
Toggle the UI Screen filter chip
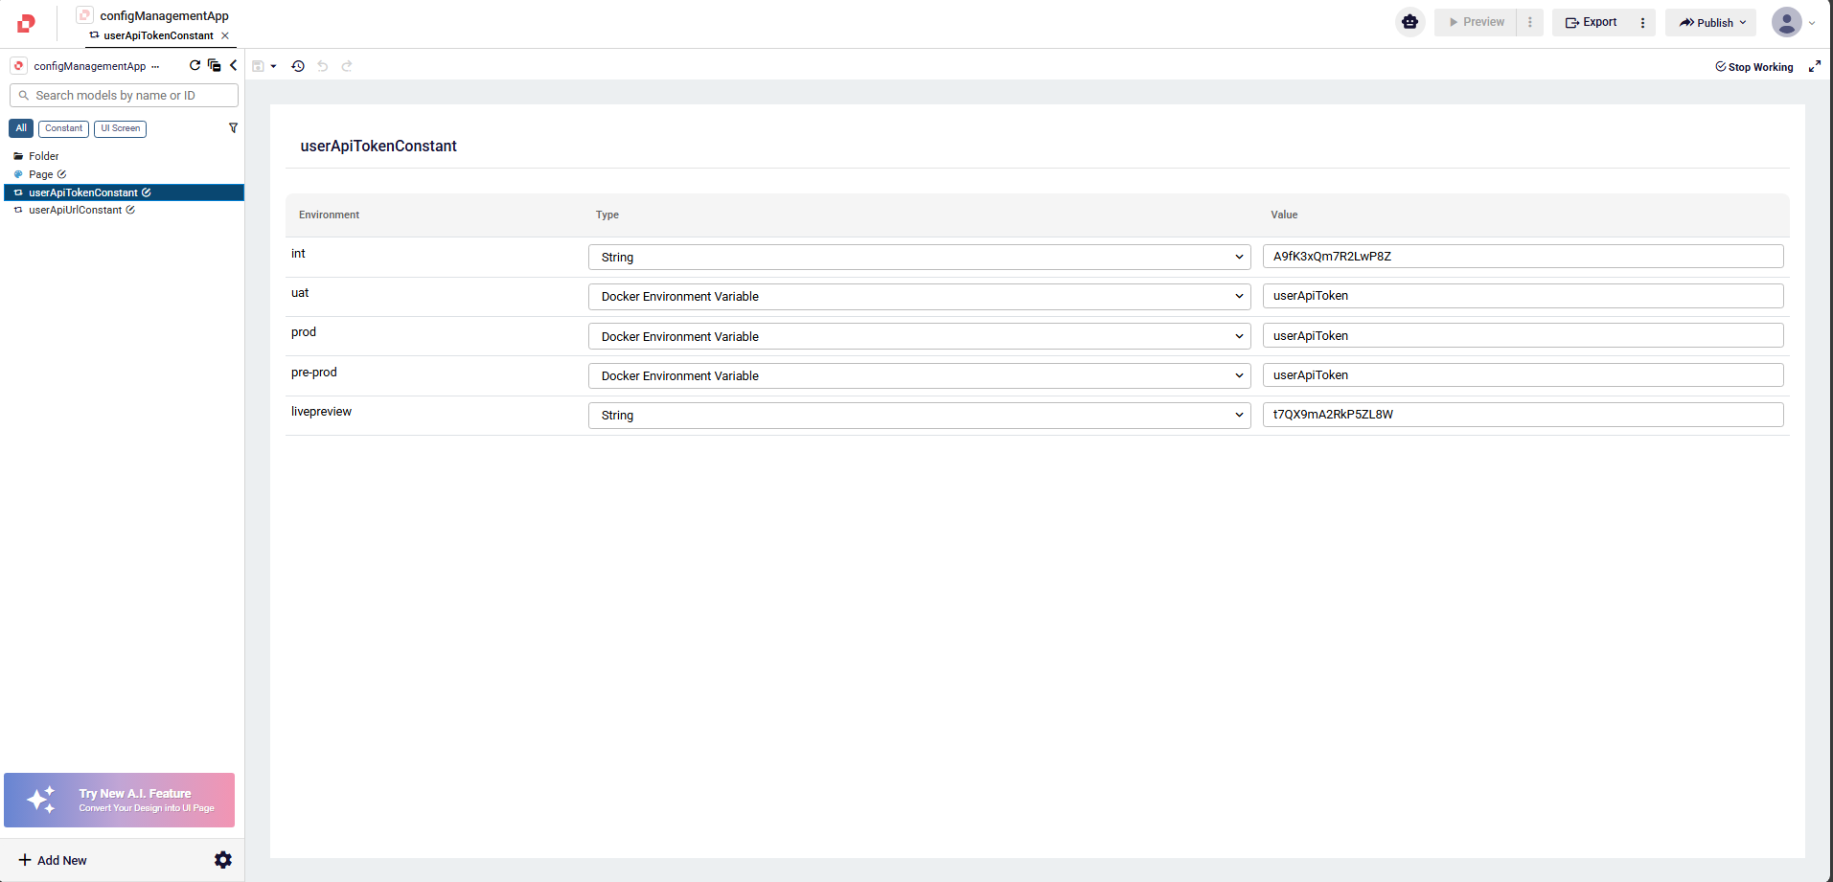120,128
